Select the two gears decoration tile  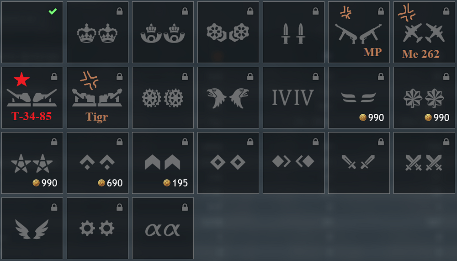97,228
